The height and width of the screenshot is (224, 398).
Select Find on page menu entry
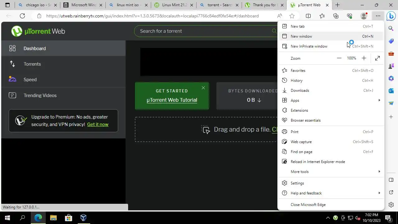(331, 152)
